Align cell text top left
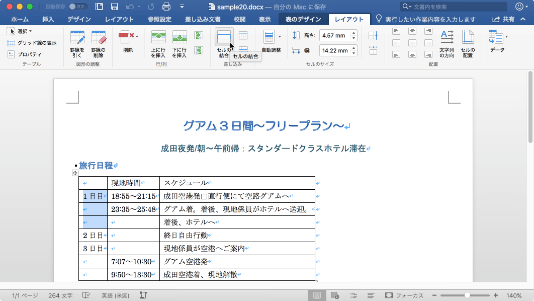 tap(396, 31)
